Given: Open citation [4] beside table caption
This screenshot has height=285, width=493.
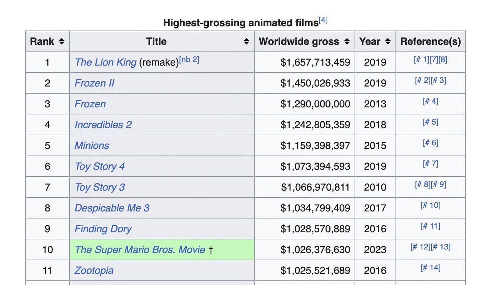Looking at the screenshot, I should tap(323, 20).
